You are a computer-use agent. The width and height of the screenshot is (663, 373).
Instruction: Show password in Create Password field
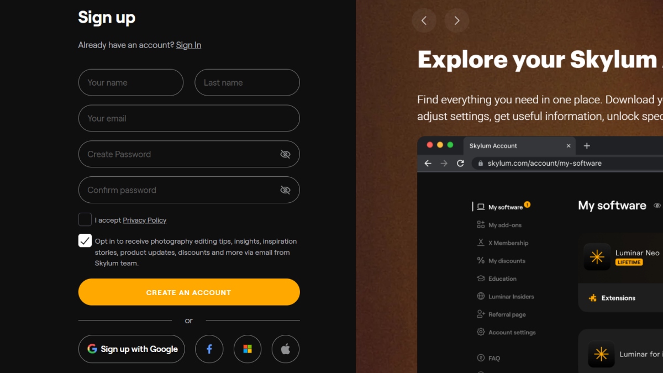tap(285, 154)
